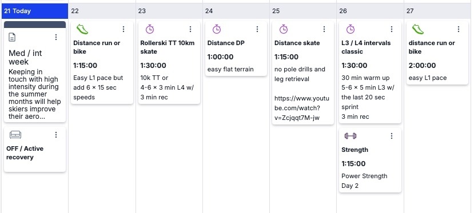Select the 21 Today day header
This screenshot has height=213, width=474.
coord(35,11)
